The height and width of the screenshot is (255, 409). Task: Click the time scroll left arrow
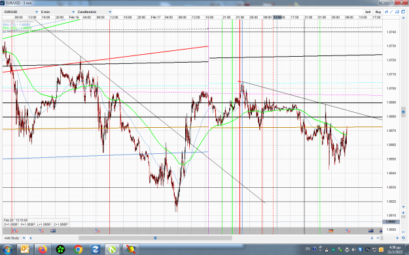[31, 238]
